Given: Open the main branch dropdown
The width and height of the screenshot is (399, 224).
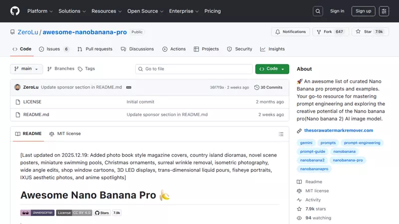Looking at the screenshot, I should 26,69.
